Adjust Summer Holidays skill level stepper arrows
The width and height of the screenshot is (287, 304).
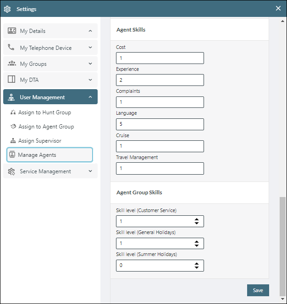[x=197, y=266]
